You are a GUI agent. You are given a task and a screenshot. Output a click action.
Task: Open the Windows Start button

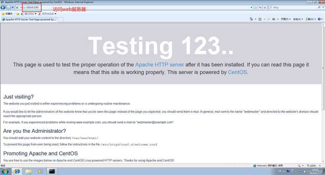(5, 172)
